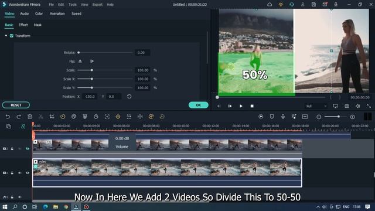Open the Export menu
This screenshot has height=211, width=375.
(97, 5)
